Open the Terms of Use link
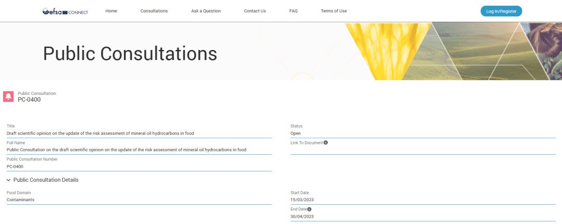This screenshot has width=562, height=224. pyautogui.click(x=334, y=11)
